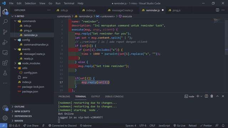Open the Testing flask icon
The height and width of the screenshot is (128, 228).
5,73
